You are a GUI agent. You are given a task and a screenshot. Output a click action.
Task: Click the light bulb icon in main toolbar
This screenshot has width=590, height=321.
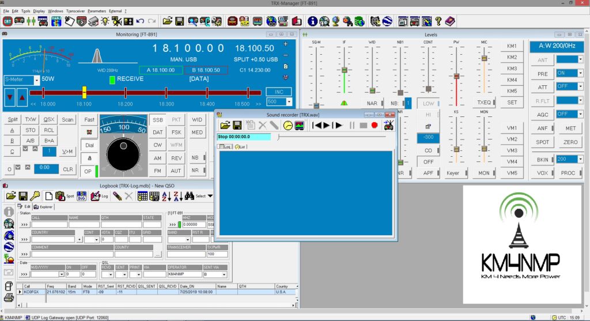point(105,21)
